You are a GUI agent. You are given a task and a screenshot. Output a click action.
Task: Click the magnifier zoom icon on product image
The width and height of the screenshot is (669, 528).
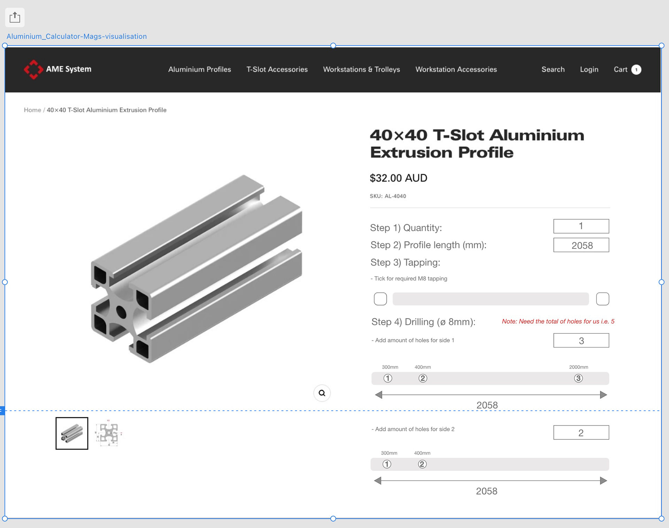tap(322, 393)
